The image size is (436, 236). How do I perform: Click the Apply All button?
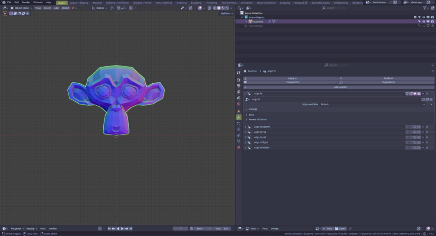click(x=291, y=79)
